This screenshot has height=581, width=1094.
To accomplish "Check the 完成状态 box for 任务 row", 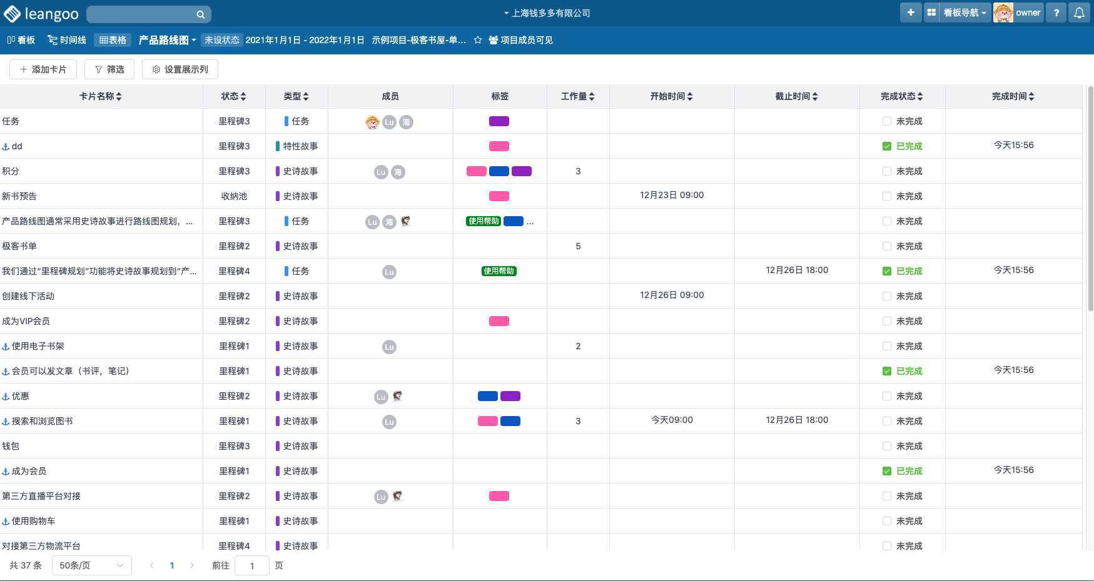I will click(x=887, y=121).
